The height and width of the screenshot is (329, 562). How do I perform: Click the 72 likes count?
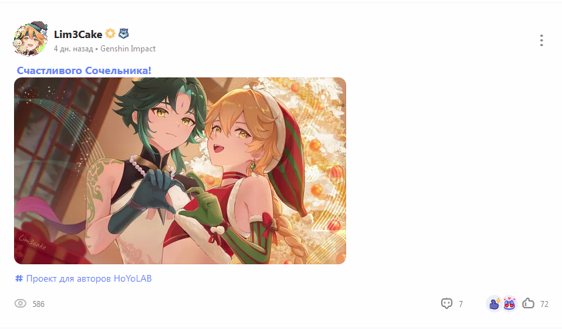click(545, 304)
